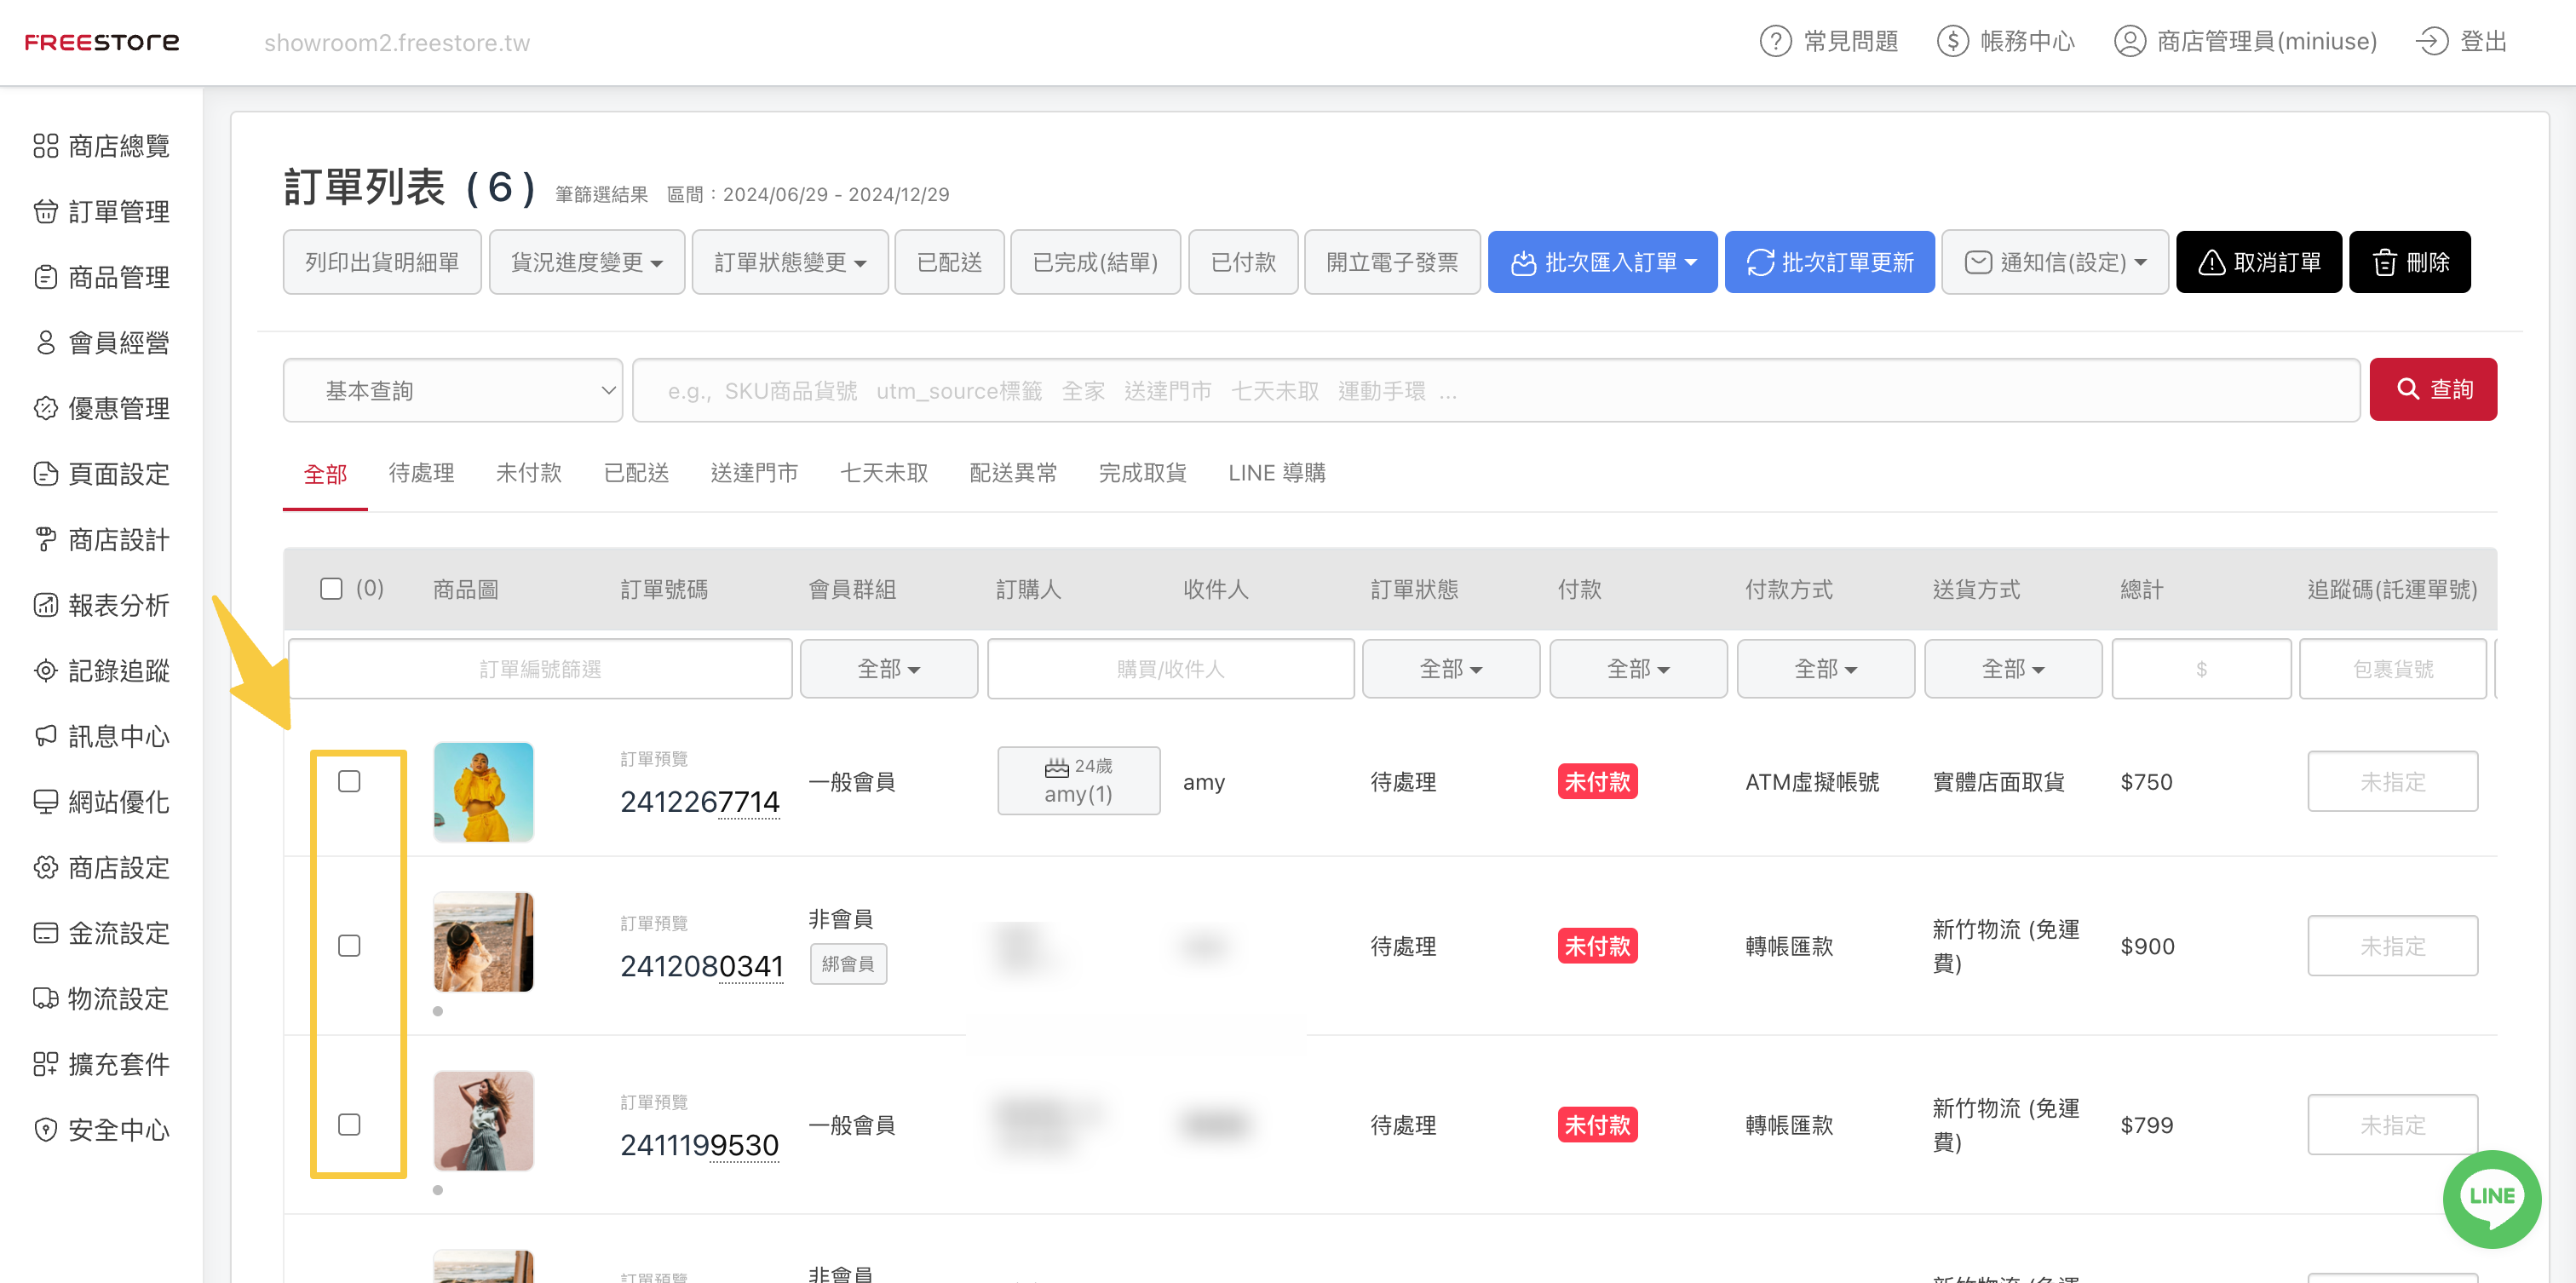Check order 2412267714 checkbox
This screenshot has height=1283, width=2576.
pos(349,781)
